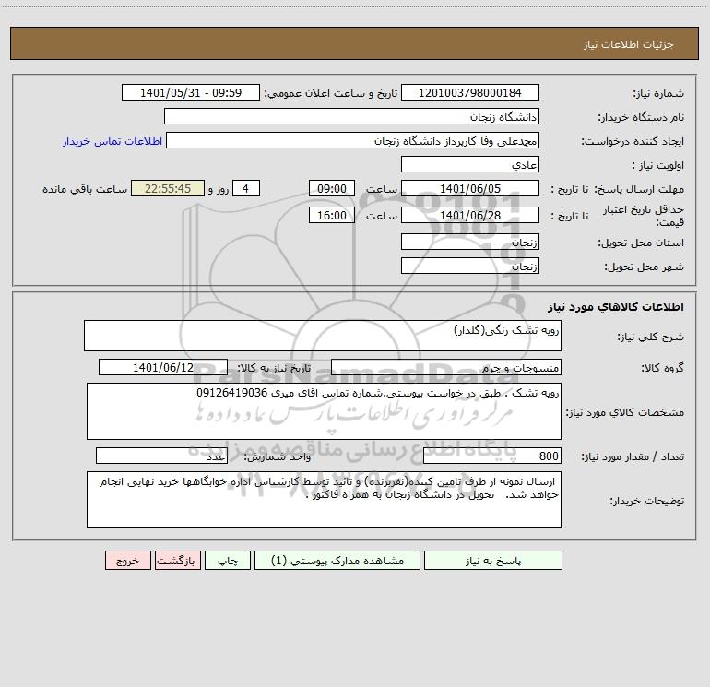Click the چاپ print button
The width and height of the screenshot is (710, 687).
tap(228, 560)
